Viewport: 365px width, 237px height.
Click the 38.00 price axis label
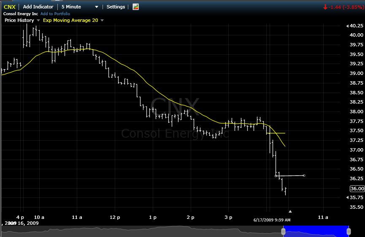click(357, 112)
